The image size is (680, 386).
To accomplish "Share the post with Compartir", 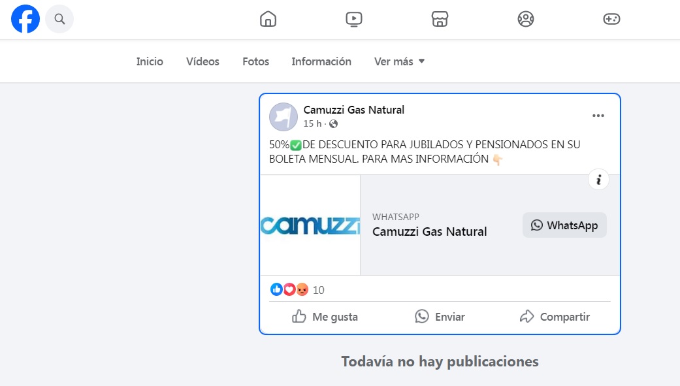I will point(555,317).
